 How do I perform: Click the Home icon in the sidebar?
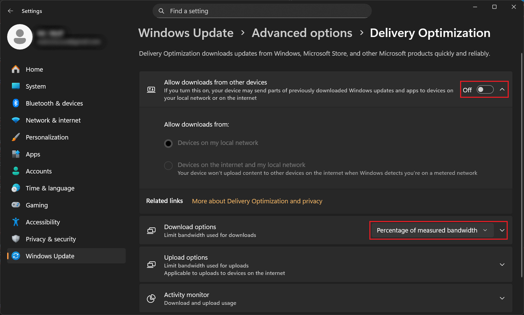pos(16,69)
